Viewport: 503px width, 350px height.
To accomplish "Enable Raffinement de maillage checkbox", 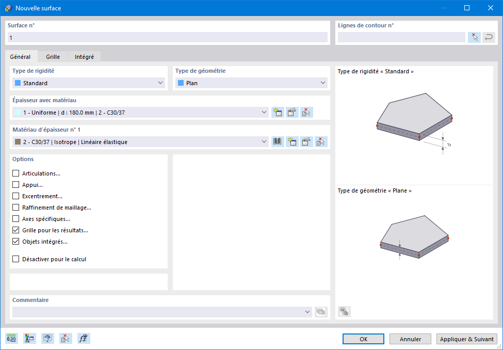I will (x=15, y=208).
